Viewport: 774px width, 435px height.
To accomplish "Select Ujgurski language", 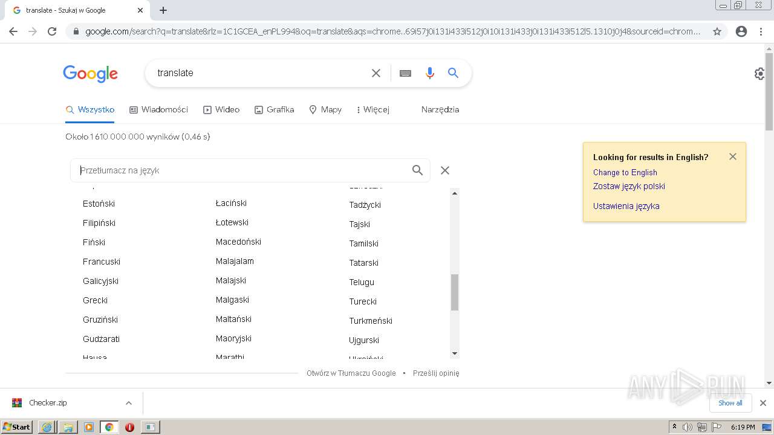I will click(364, 340).
